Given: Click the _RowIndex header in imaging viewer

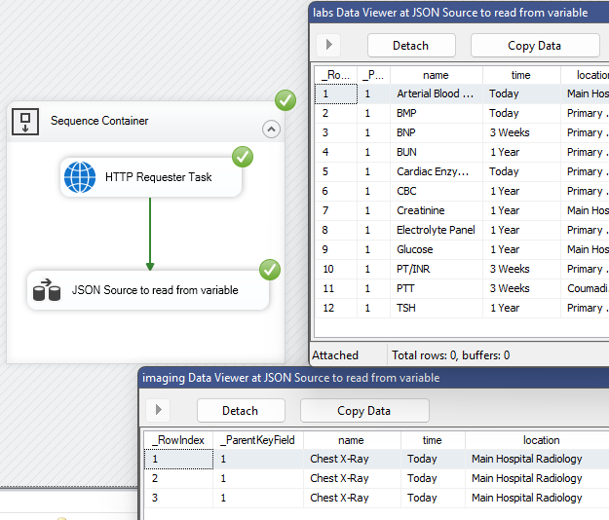Looking at the screenshot, I should pyautogui.click(x=178, y=440).
